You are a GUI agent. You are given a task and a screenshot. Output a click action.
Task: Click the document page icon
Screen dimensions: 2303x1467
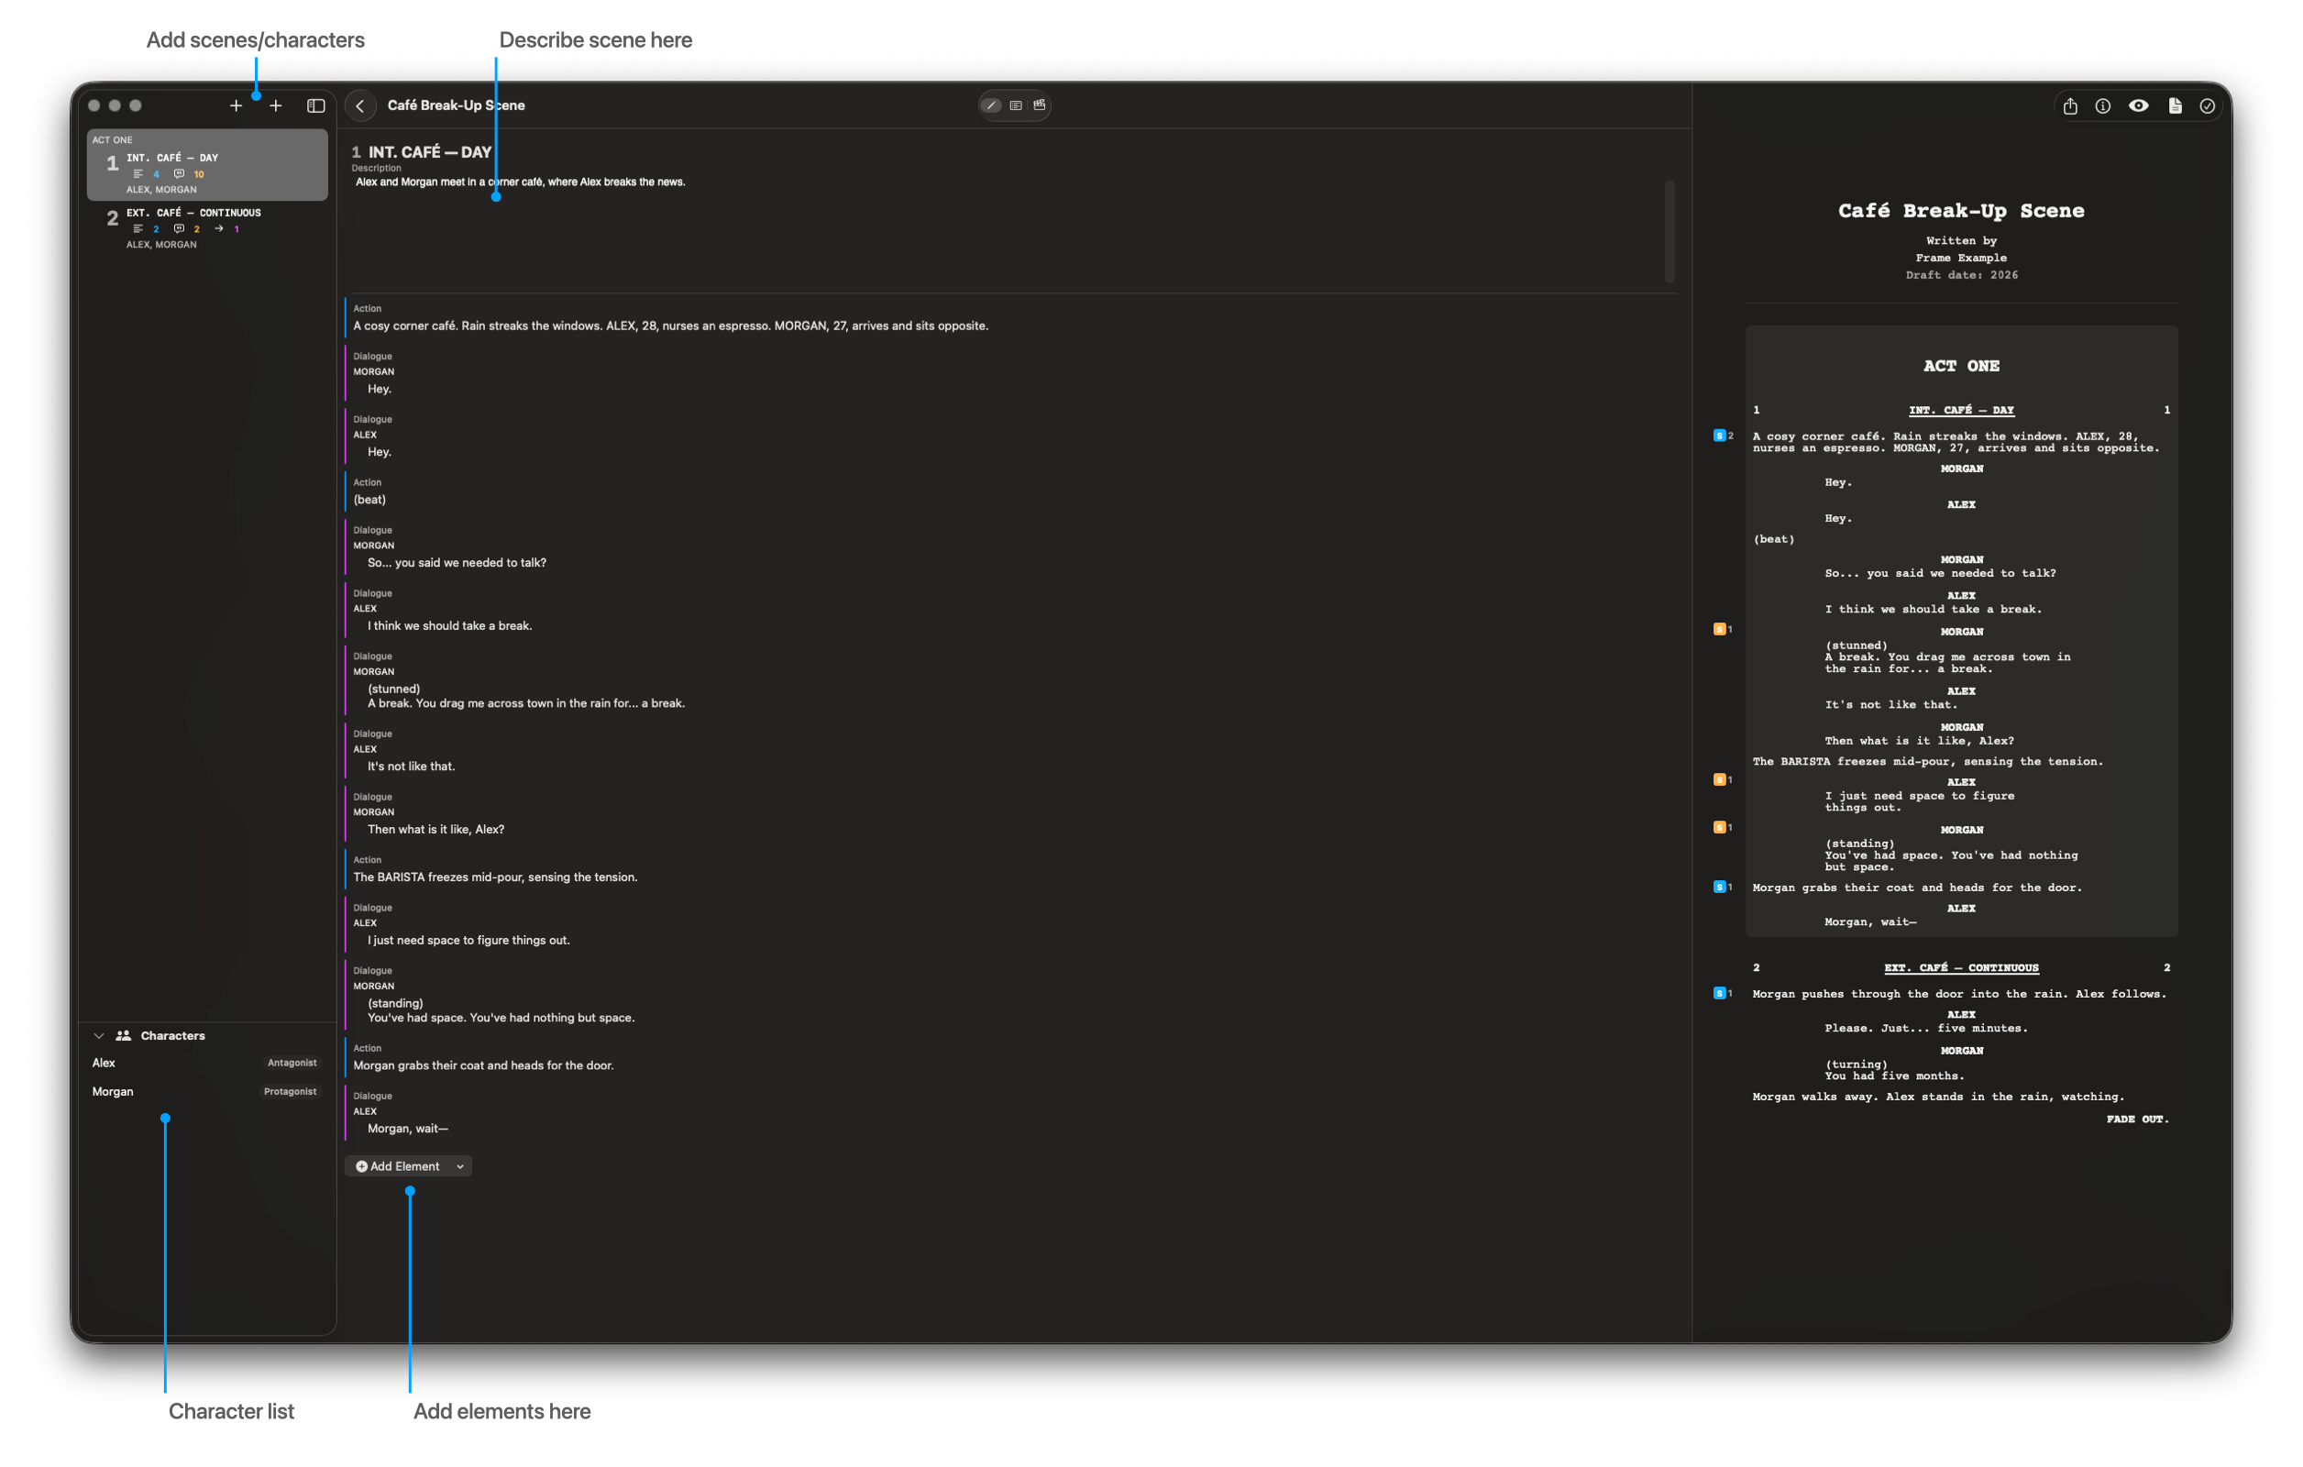point(2175,106)
